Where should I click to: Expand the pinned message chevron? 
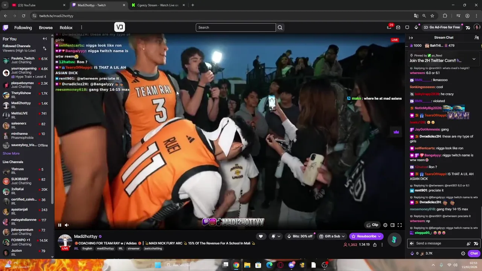(474, 59)
